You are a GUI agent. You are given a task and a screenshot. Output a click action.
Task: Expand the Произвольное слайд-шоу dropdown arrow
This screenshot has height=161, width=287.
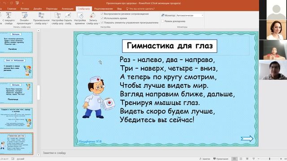(x=48, y=23)
